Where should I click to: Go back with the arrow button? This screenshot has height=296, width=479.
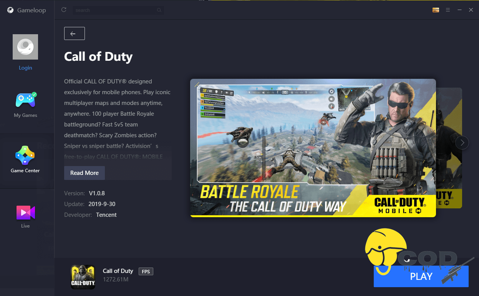75,33
